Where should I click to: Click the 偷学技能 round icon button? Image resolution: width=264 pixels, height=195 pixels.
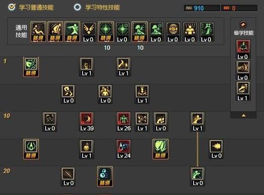coord(243,25)
